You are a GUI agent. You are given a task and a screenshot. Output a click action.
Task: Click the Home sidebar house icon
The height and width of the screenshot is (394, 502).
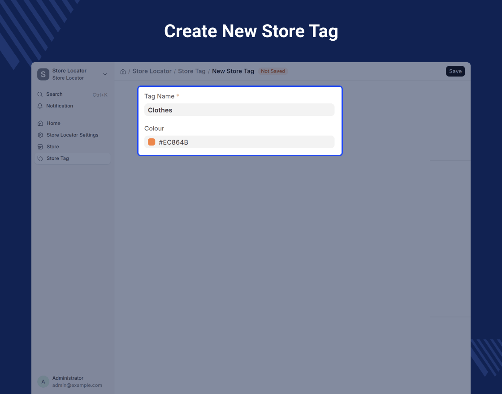[x=40, y=124]
